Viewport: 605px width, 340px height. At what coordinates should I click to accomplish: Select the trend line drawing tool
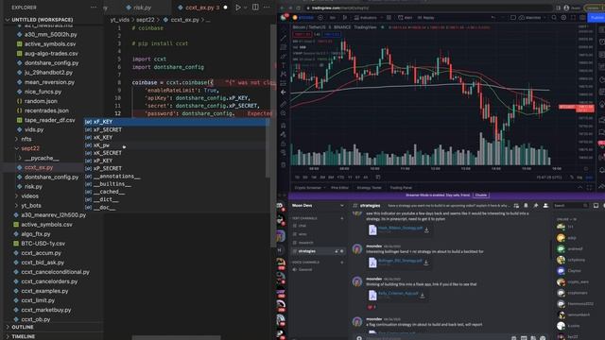(x=284, y=38)
